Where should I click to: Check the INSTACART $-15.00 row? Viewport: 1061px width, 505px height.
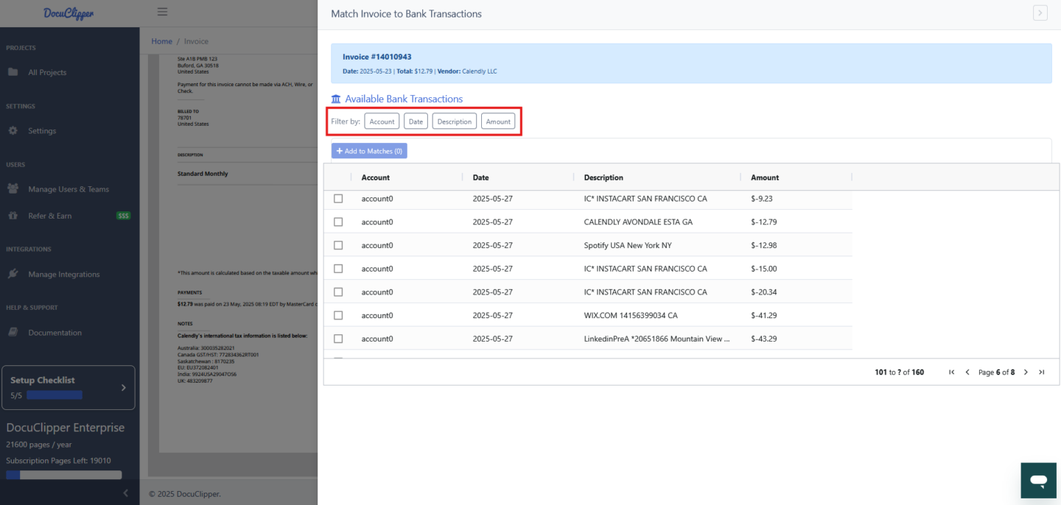click(x=338, y=269)
